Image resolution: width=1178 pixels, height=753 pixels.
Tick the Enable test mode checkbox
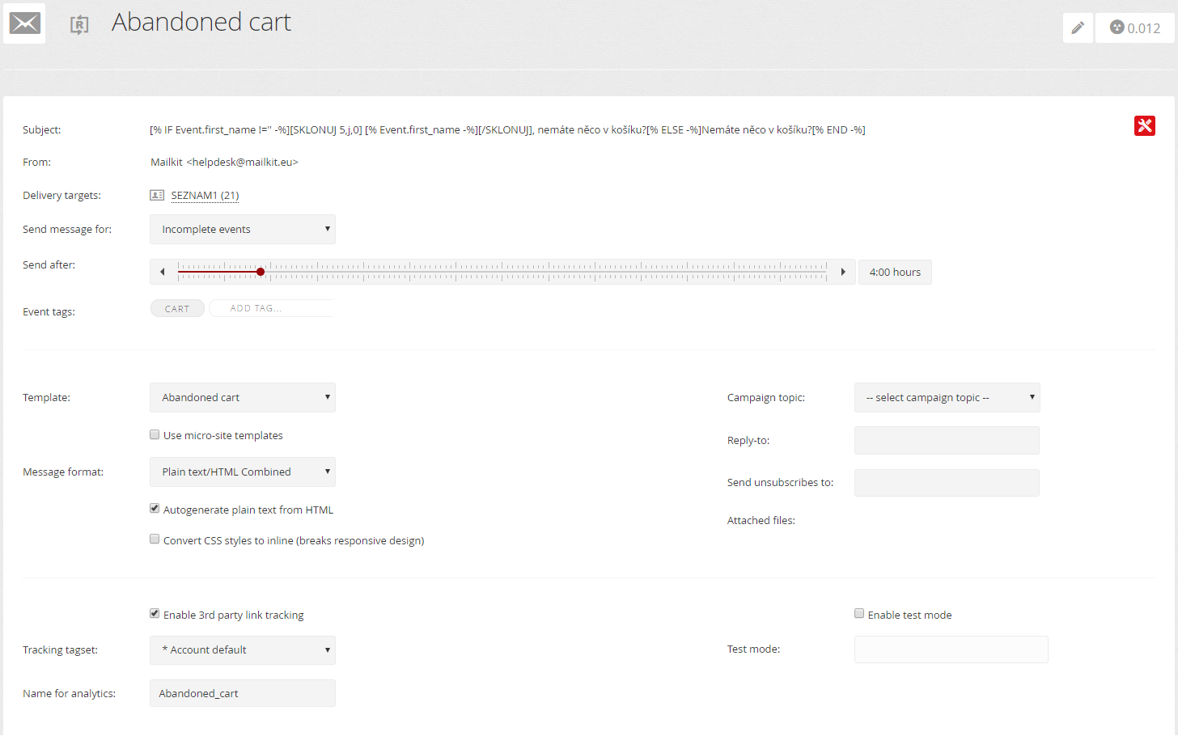[859, 614]
